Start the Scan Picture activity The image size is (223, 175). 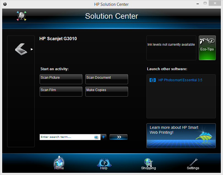point(61,79)
